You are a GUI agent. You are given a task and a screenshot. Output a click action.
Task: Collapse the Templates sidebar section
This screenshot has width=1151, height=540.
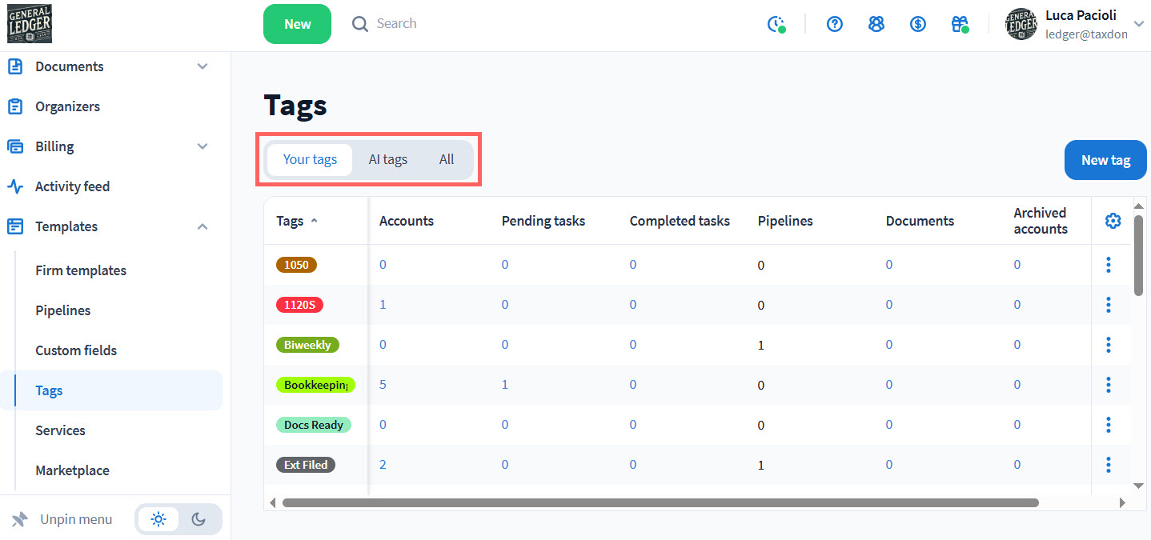(x=203, y=226)
